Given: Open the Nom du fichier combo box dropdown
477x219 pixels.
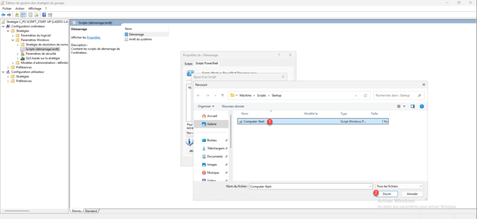Looking at the screenshot, I should tap(370, 186).
